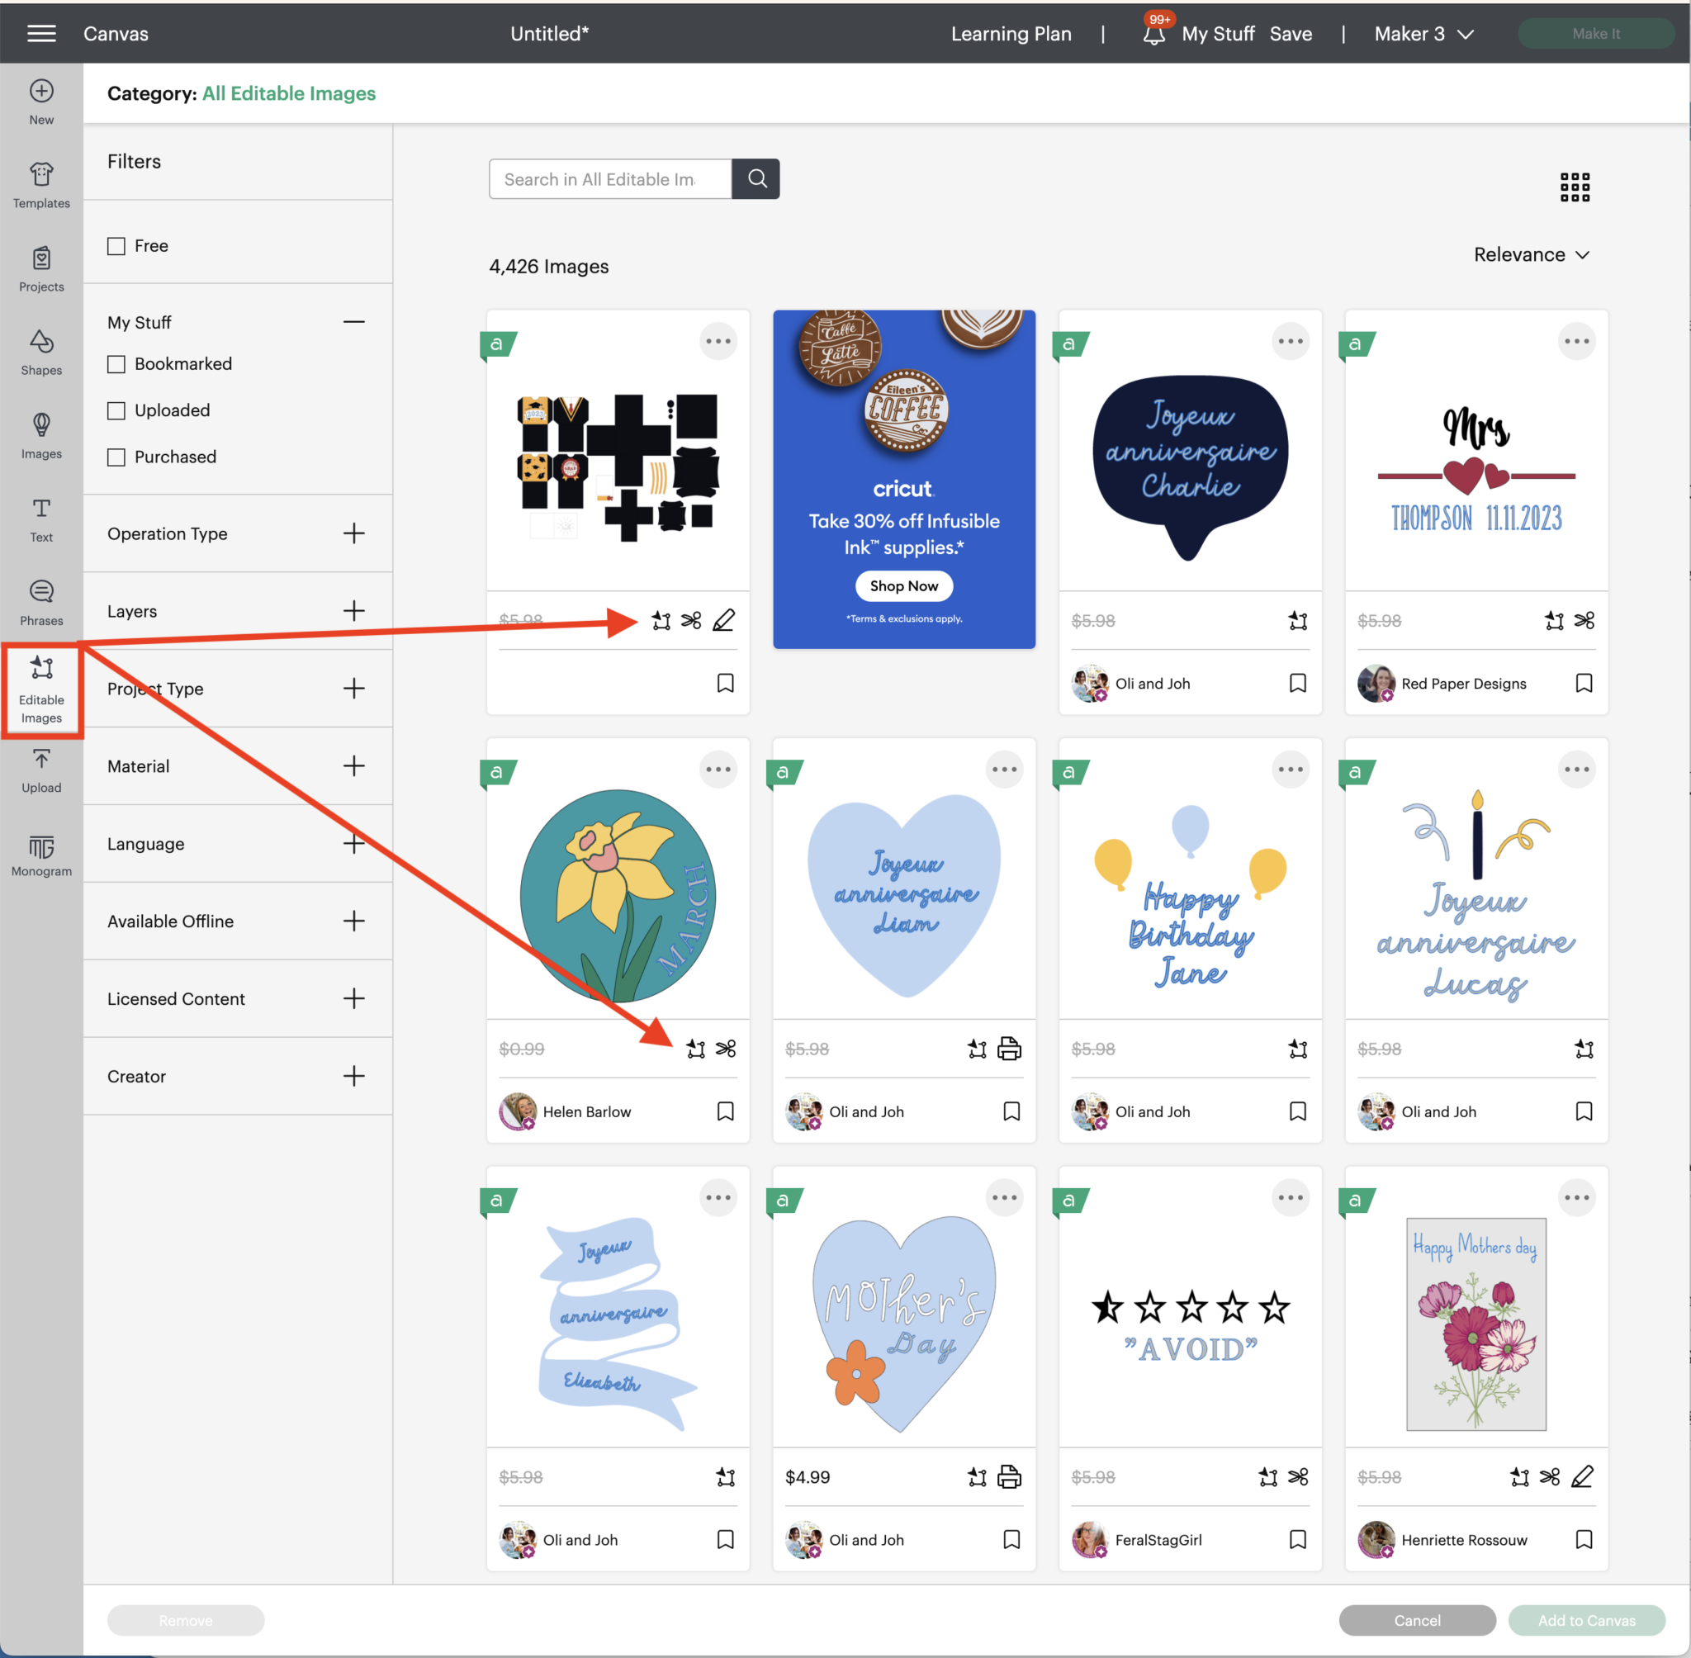Click the Add to Canvas button
The width and height of the screenshot is (1691, 1658).
pos(1585,1620)
